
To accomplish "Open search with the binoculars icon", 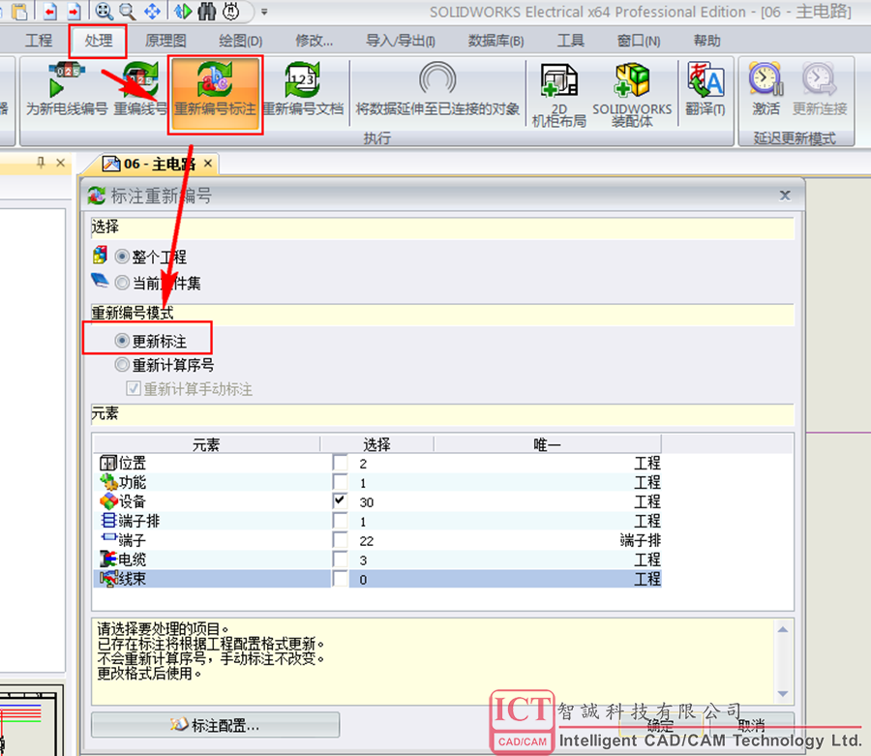I will pos(207,11).
